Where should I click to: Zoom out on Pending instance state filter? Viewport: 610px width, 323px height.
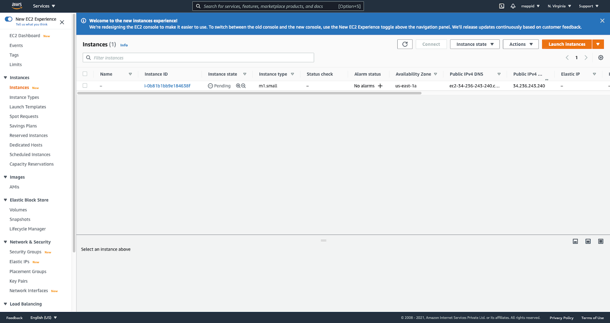coord(244,86)
